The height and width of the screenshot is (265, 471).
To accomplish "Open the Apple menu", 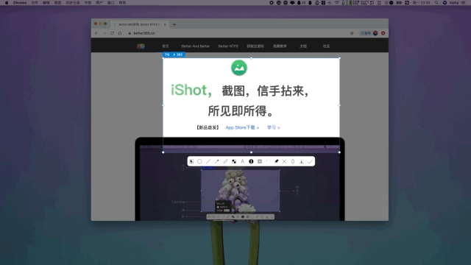I will coord(7,3).
